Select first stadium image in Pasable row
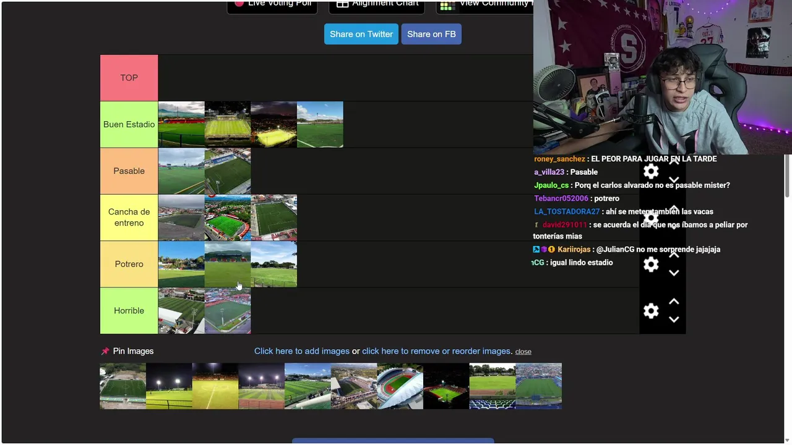This screenshot has height=445, width=792. (x=181, y=171)
